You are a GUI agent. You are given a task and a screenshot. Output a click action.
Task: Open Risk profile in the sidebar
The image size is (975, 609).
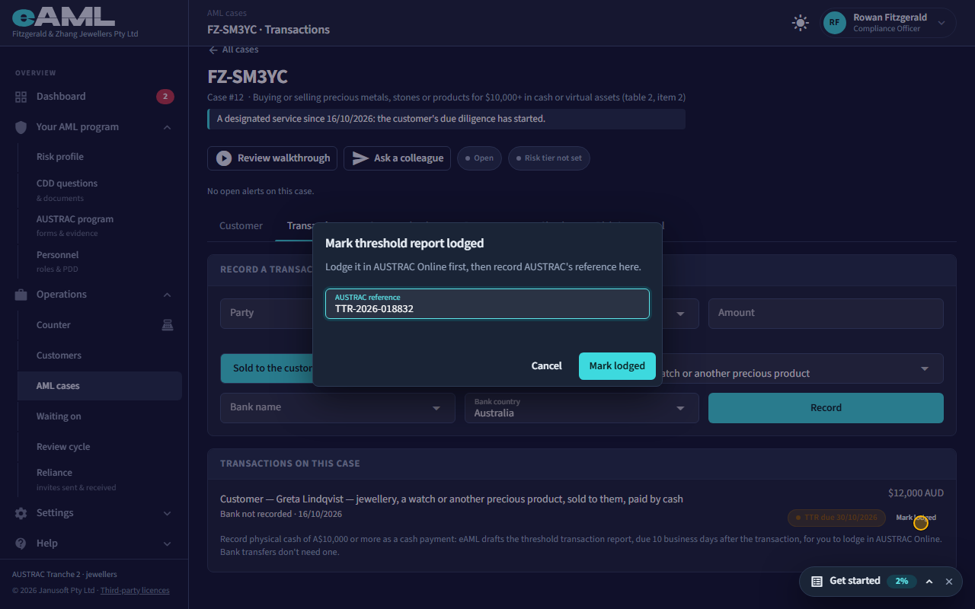(60, 157)
